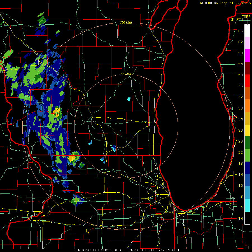Click the '30' legend value
Viewport: 252px width, 252px height.
coord(241,130)
